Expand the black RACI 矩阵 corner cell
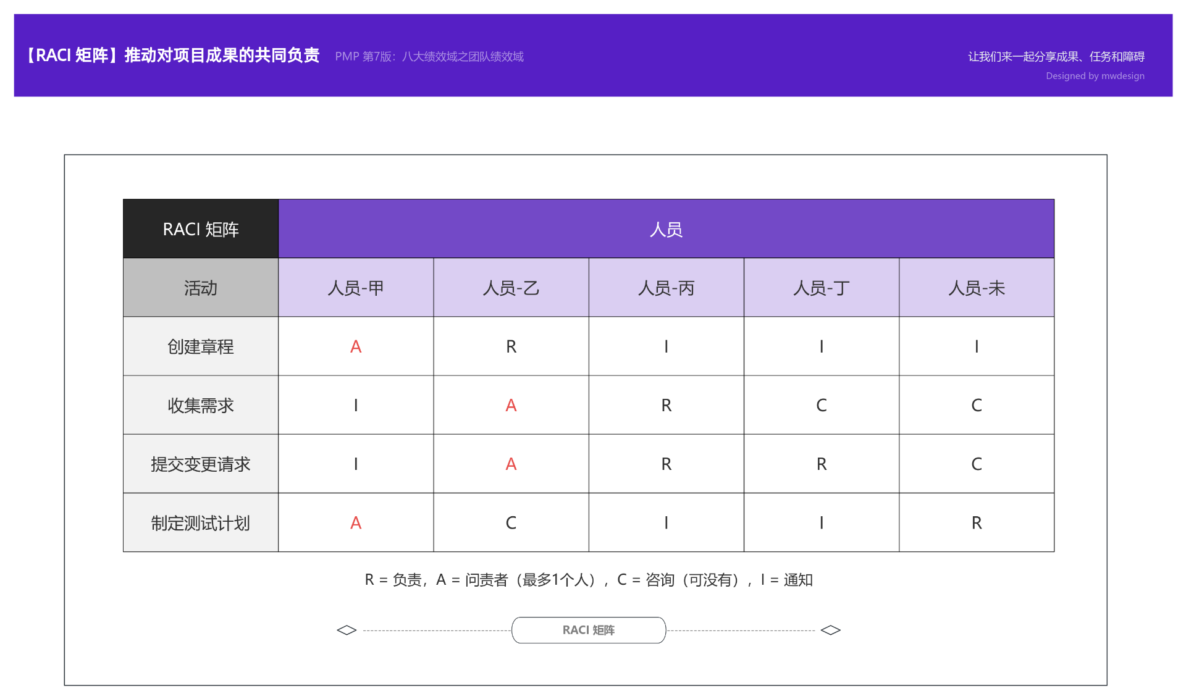The width and height of the screenshot is (1186, 699). click(201, 228)
